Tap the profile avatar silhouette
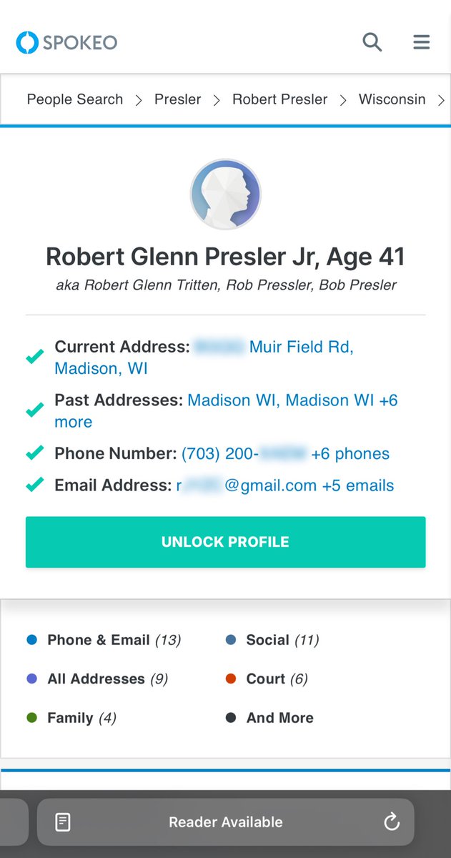The image size is (451, 858). click(226, 194)
